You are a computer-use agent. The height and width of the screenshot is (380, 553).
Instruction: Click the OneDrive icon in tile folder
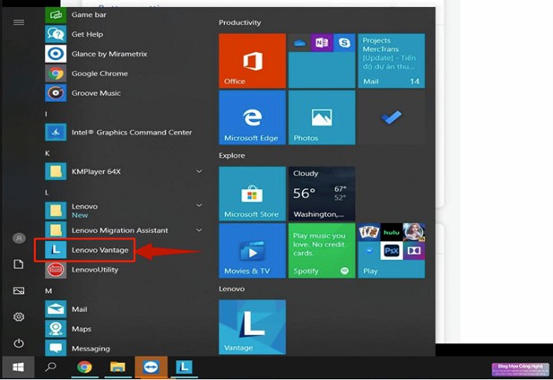point(299,43)
